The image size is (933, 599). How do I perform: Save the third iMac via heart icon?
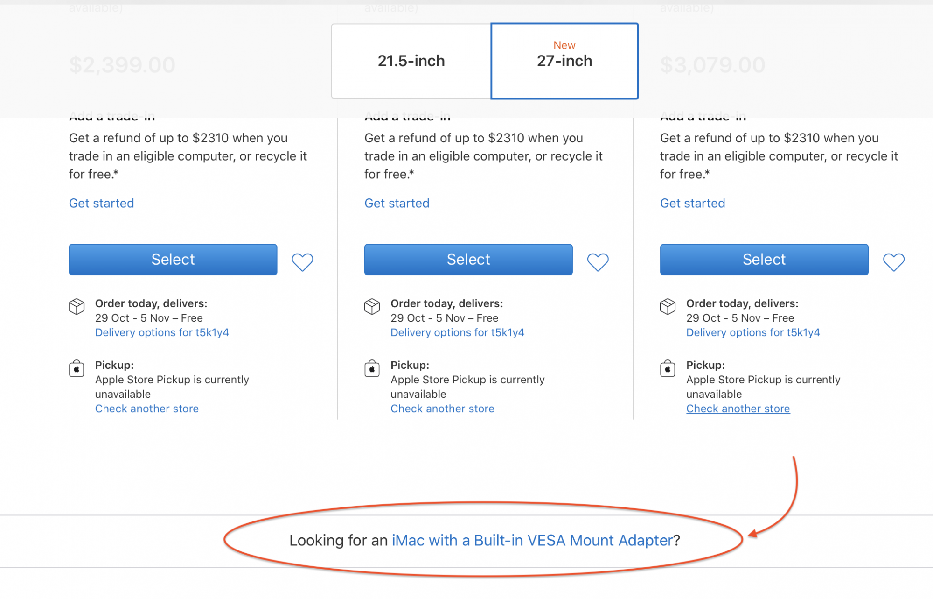point(893,262)
